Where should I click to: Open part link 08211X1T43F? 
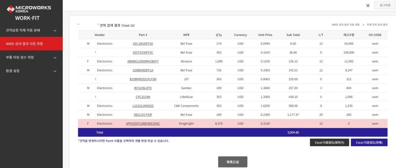coord(143,114)
